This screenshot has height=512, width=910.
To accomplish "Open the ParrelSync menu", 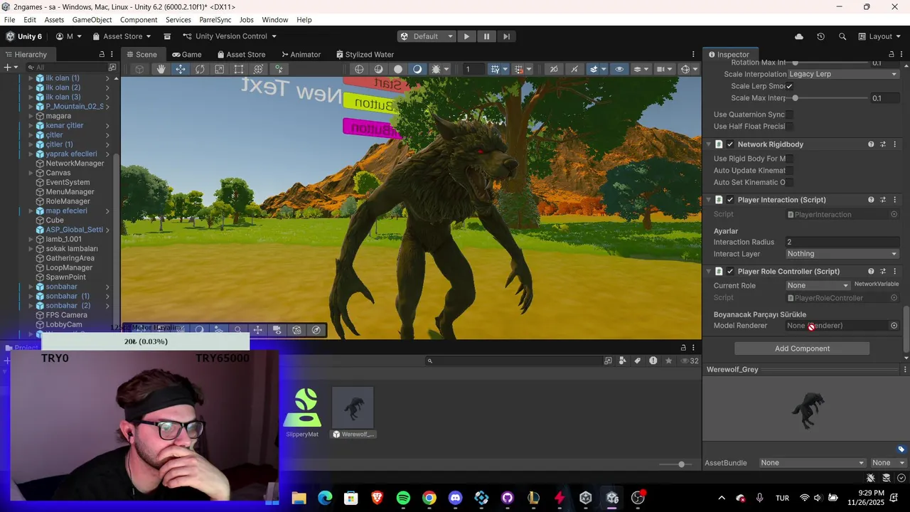I will pos(215,20).
